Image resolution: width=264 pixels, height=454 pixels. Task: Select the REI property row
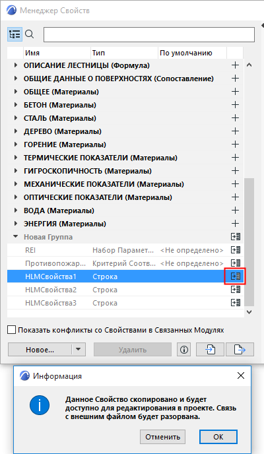(x=125, y=250)
